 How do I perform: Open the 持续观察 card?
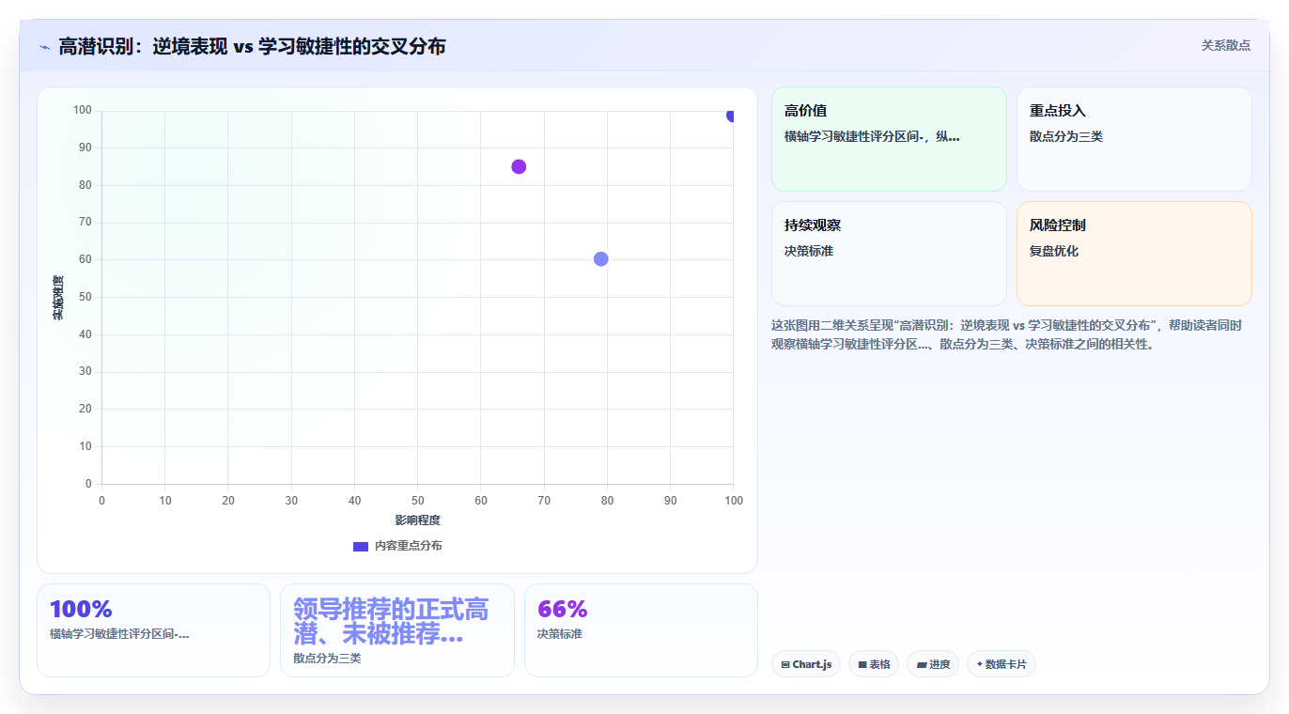click(x=889, y=254)
